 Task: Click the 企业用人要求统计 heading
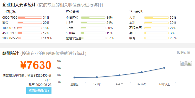point(19,5)
